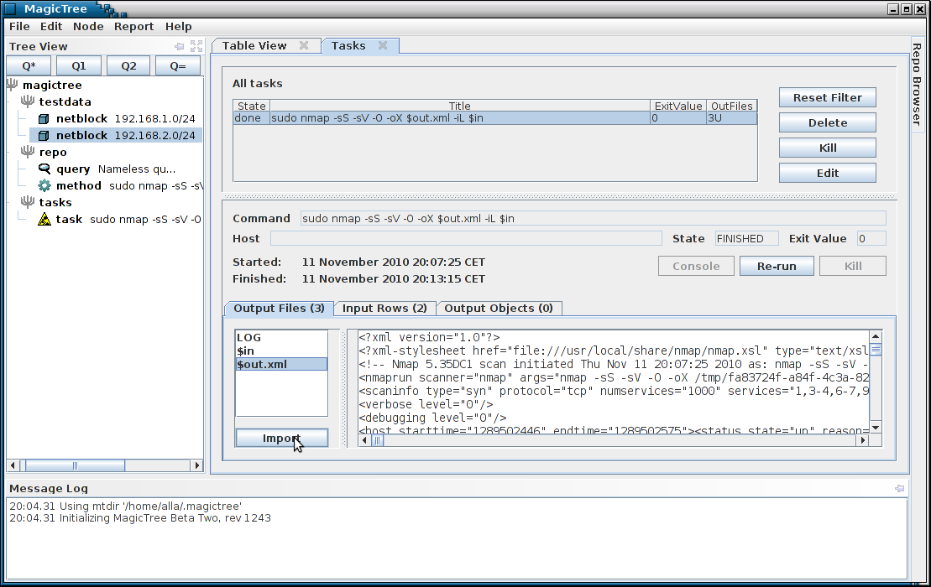Click the tree view scroll right arrow

click(197, 465)
